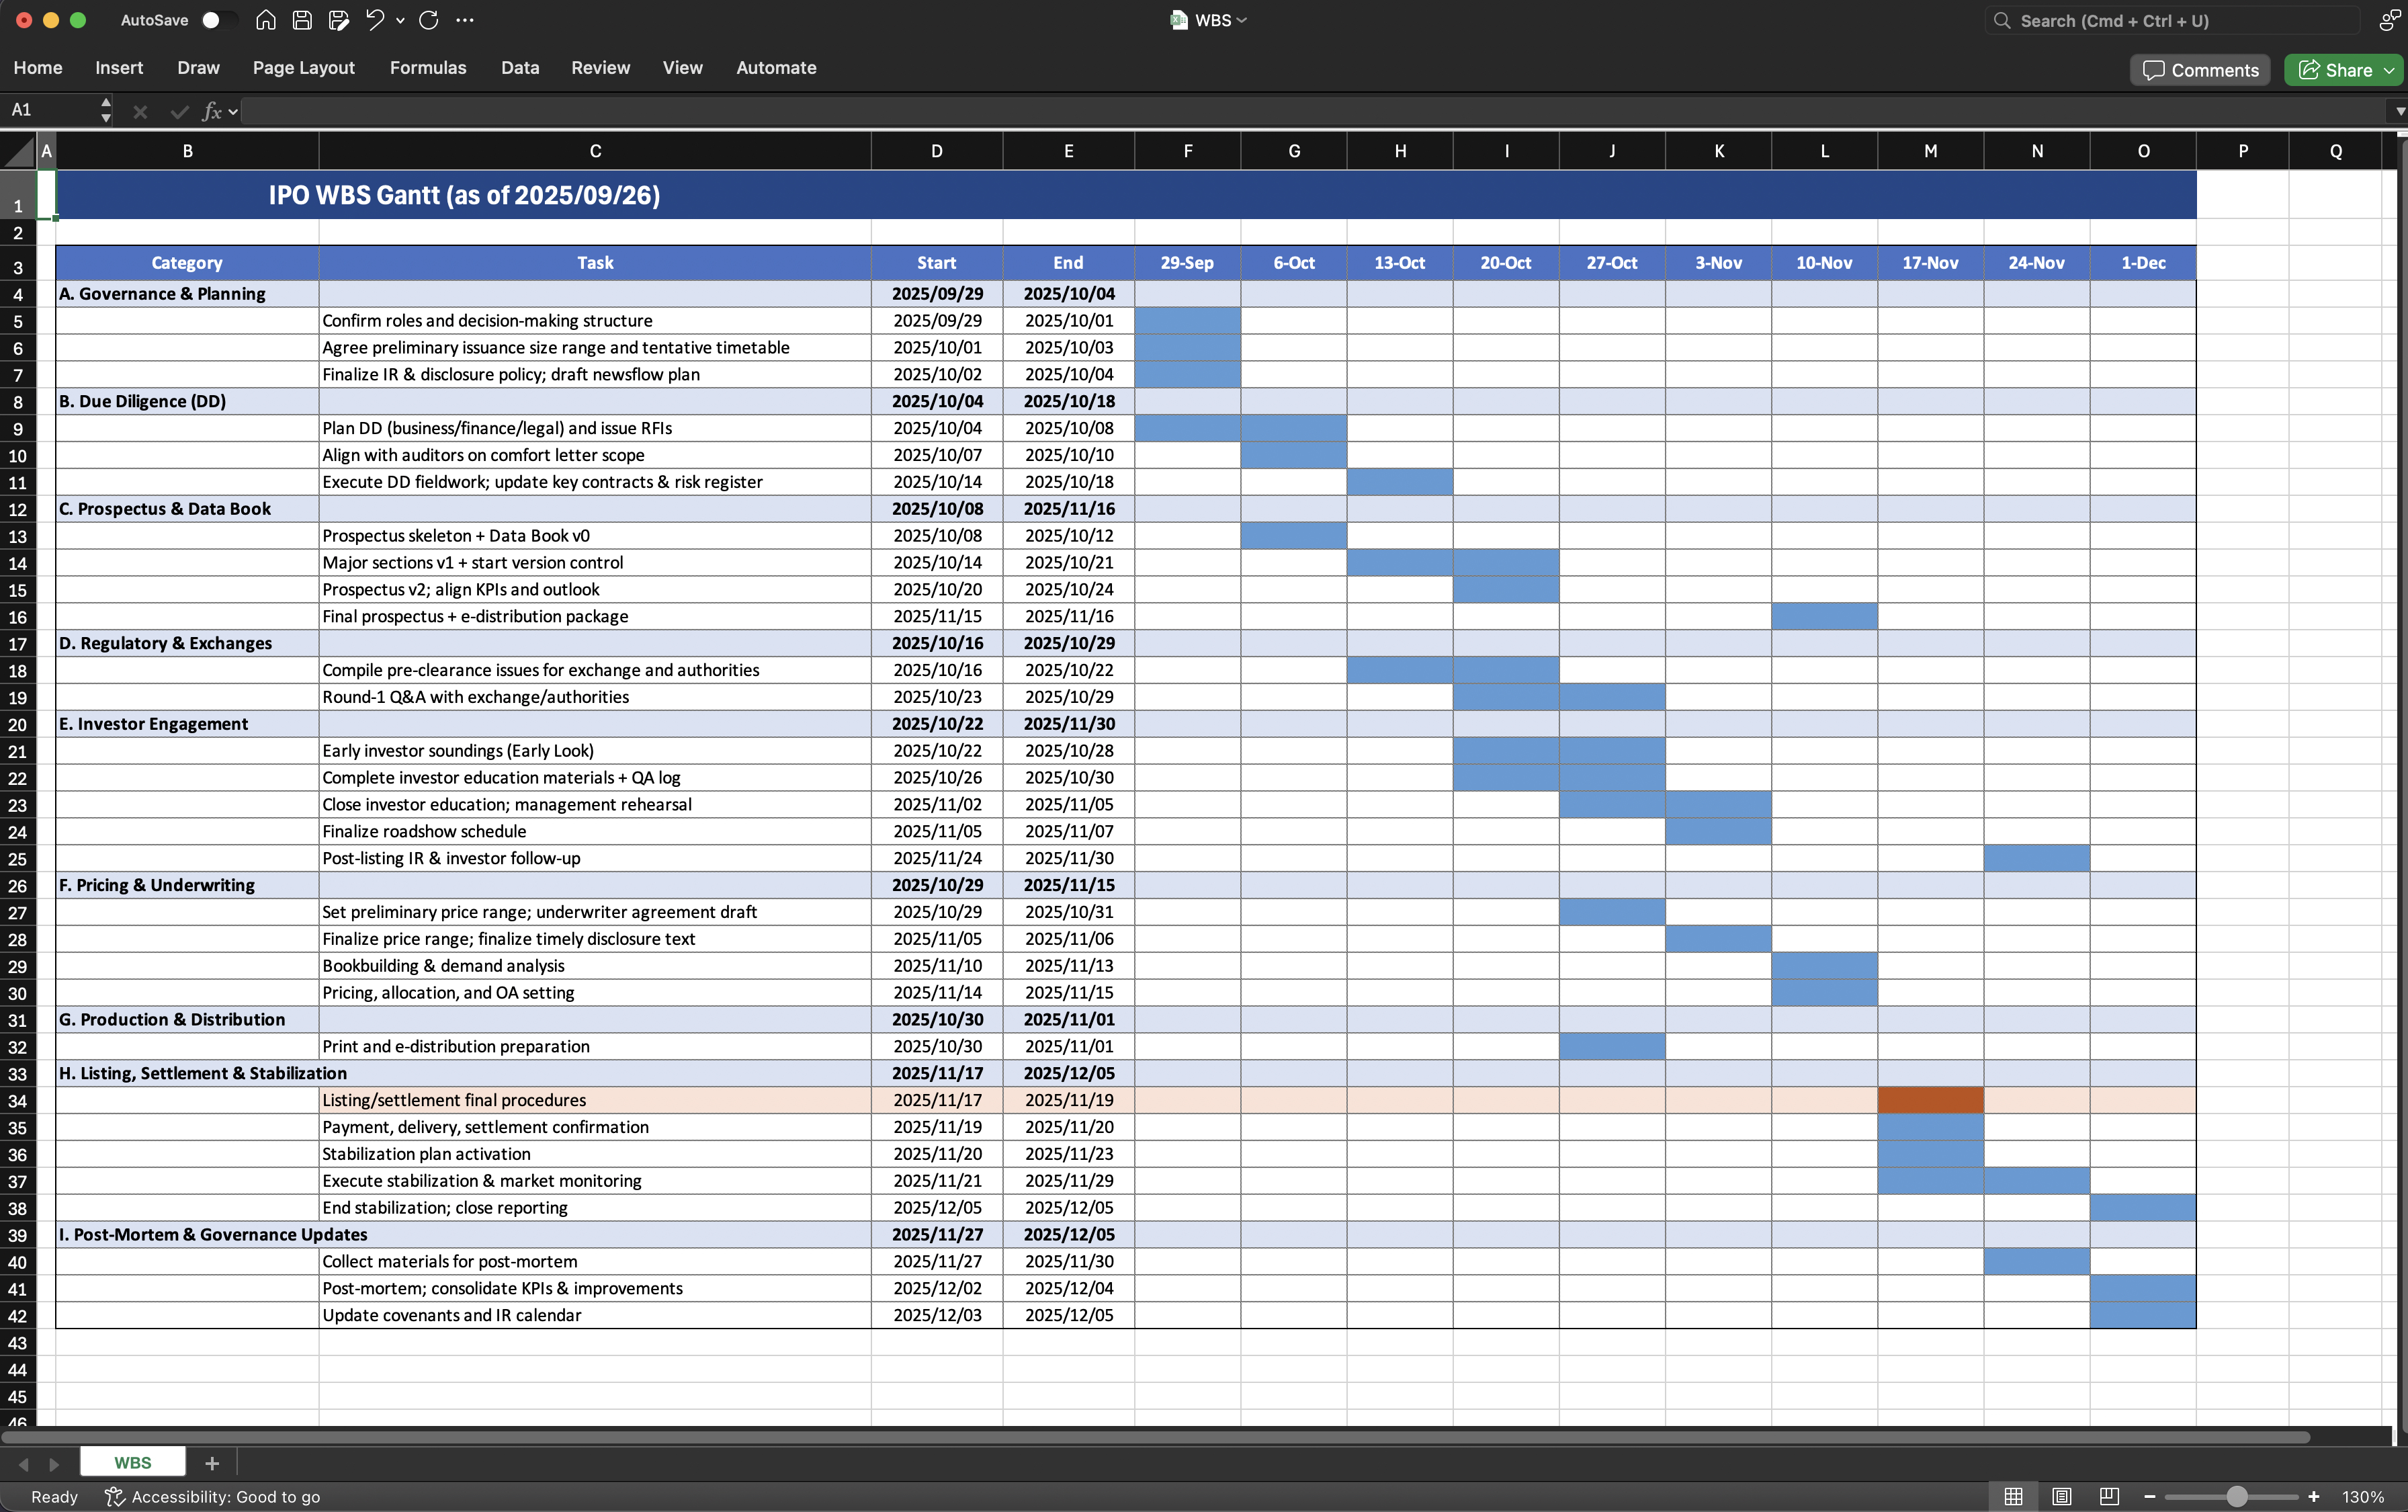Expand the WBS file title dropdown
The width and height of the screenshot is (2408, 1512).
1242,20
